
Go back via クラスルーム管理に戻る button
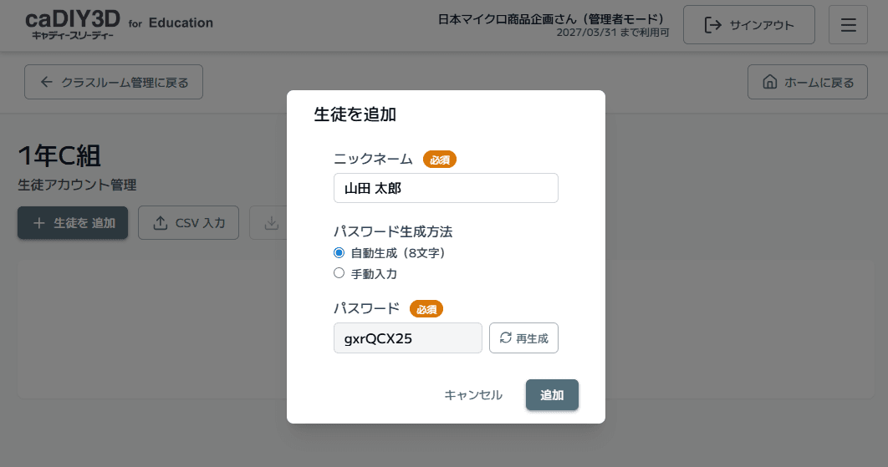coord(113,82)
